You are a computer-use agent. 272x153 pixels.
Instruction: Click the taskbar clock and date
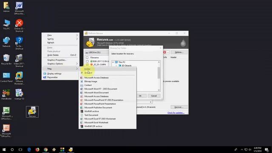(258, 150)
